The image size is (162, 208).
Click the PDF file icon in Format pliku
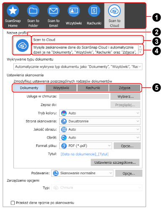[x=64, y=146]
